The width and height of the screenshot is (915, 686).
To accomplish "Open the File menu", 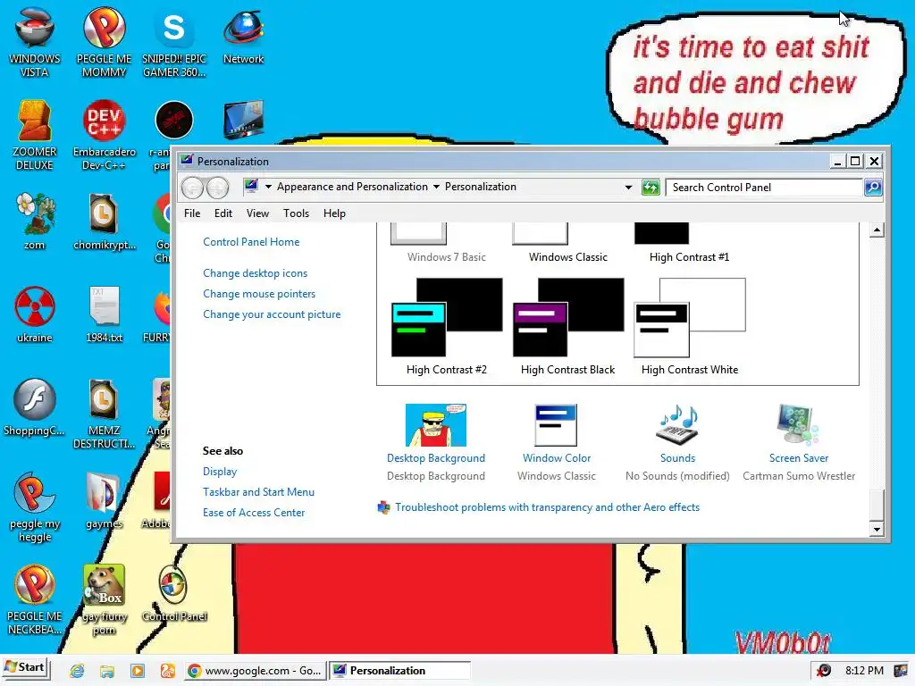I will point(192,213).
